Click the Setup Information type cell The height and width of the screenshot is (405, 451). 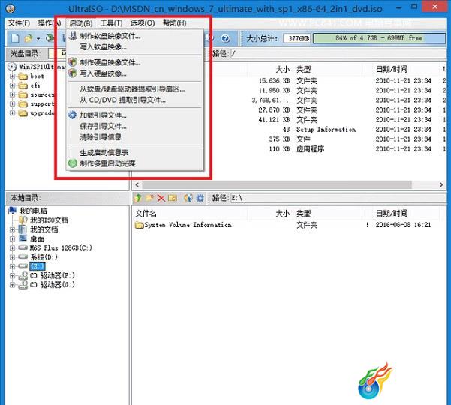(x=326, y=130)
